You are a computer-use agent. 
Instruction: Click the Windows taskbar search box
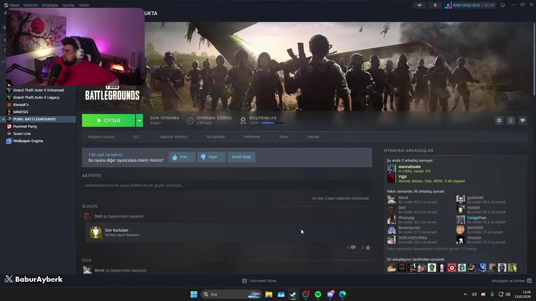[x=232, y=294]
